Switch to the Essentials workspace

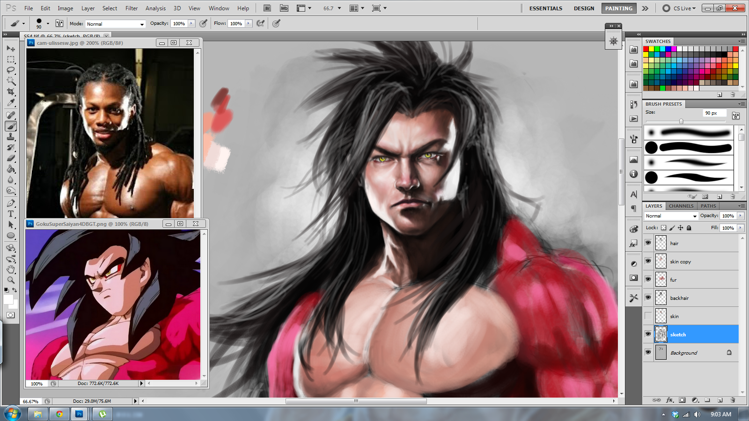tap(546, 8)
